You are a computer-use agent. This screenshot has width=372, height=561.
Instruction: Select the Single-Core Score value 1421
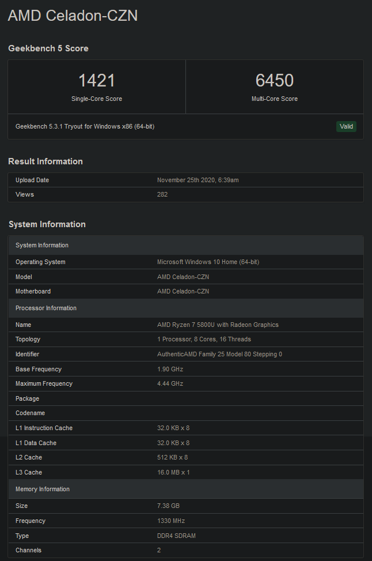(x=96, y=80)
